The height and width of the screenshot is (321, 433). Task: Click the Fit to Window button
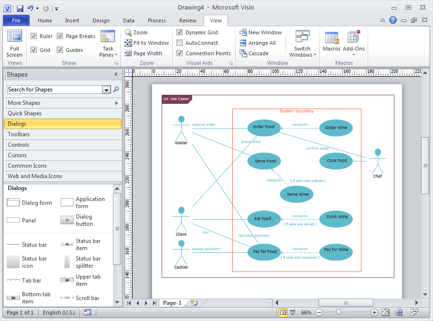pos(147,43)
